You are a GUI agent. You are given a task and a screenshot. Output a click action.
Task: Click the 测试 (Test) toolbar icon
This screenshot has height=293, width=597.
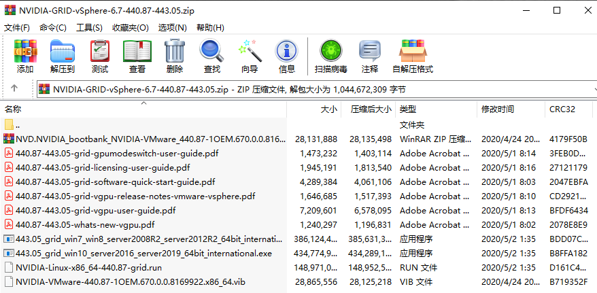click(100, 51)
